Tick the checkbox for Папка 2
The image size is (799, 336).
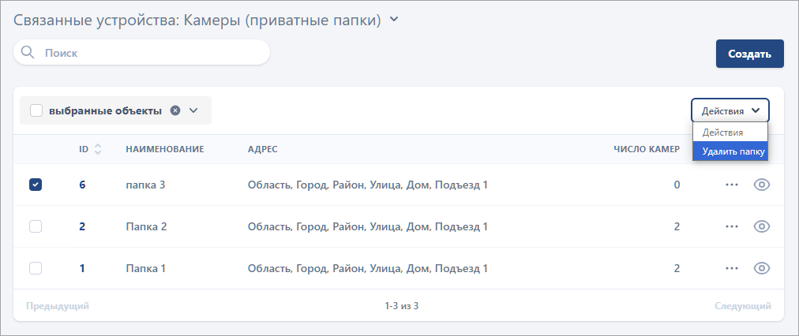36,226
